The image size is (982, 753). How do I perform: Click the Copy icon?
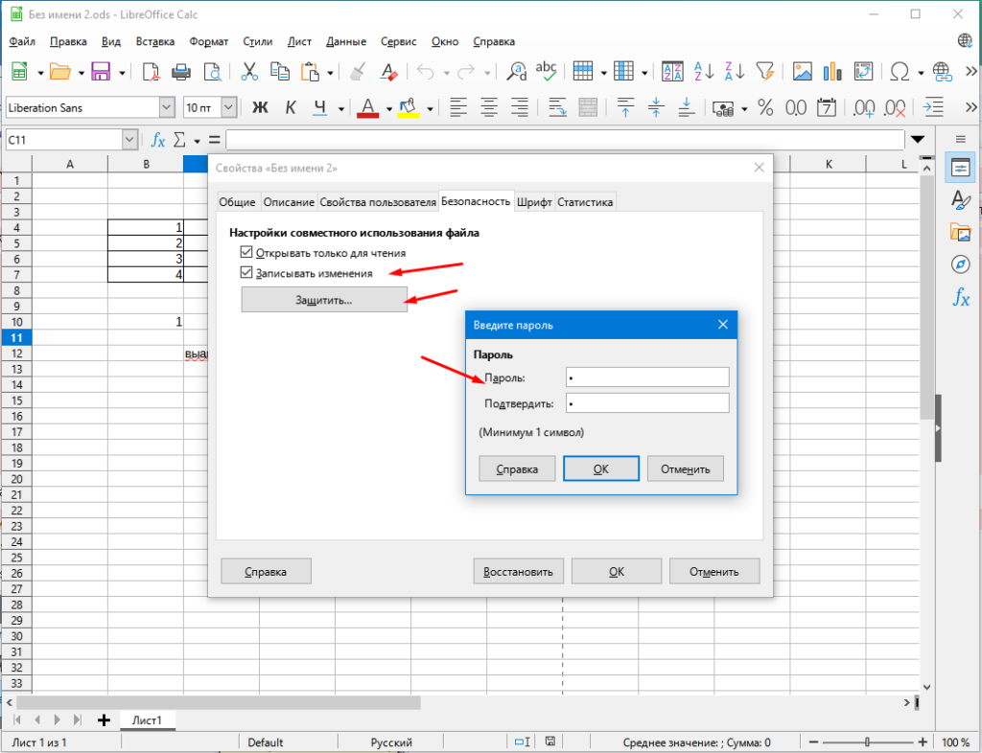click(279, 71)
